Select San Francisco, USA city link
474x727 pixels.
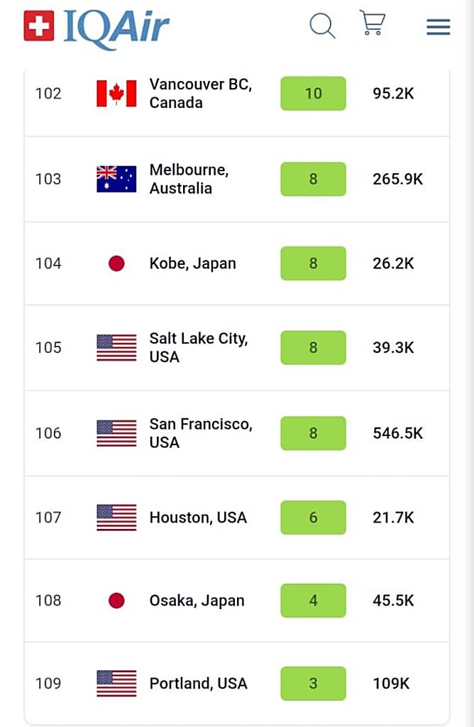200,433
